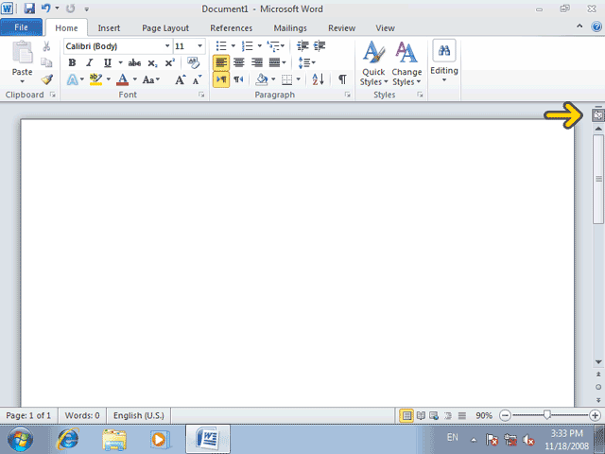Image resolution: width=605 pixels, height=454 pixels.
Task: Center align the paragraph
Action: [x=239, y=62]
